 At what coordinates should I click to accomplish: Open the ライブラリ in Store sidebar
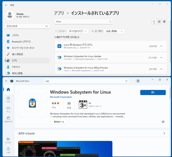click(x=8, y=140)
